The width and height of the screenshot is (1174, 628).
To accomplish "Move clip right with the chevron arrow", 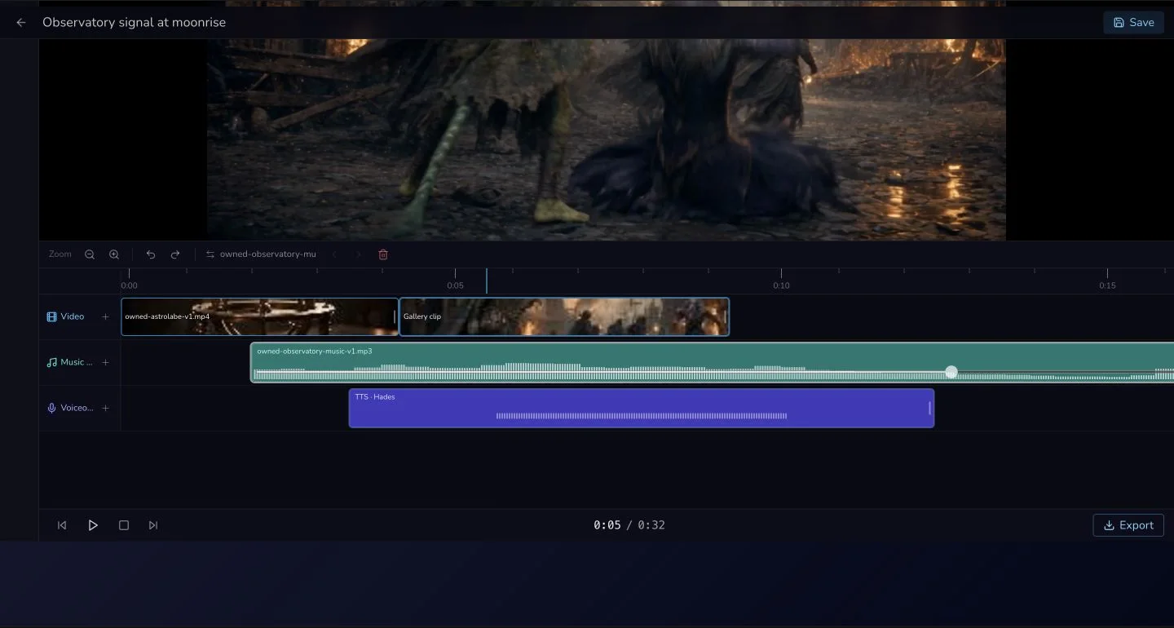I will tap(358, 254).
